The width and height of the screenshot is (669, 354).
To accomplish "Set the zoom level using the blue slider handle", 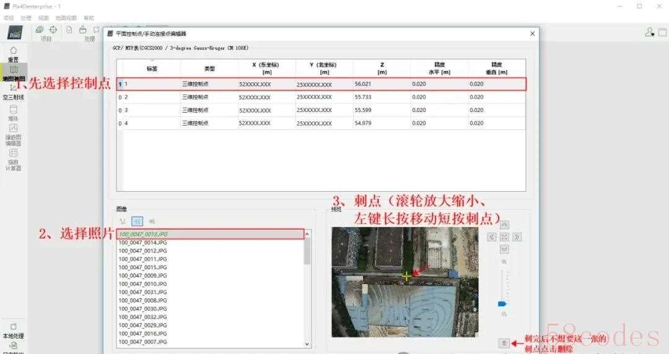I will coord(502,304).
